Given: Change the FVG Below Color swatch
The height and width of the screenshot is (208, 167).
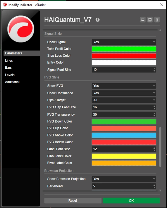Looking at the screenshot, I should coord(124,142).
